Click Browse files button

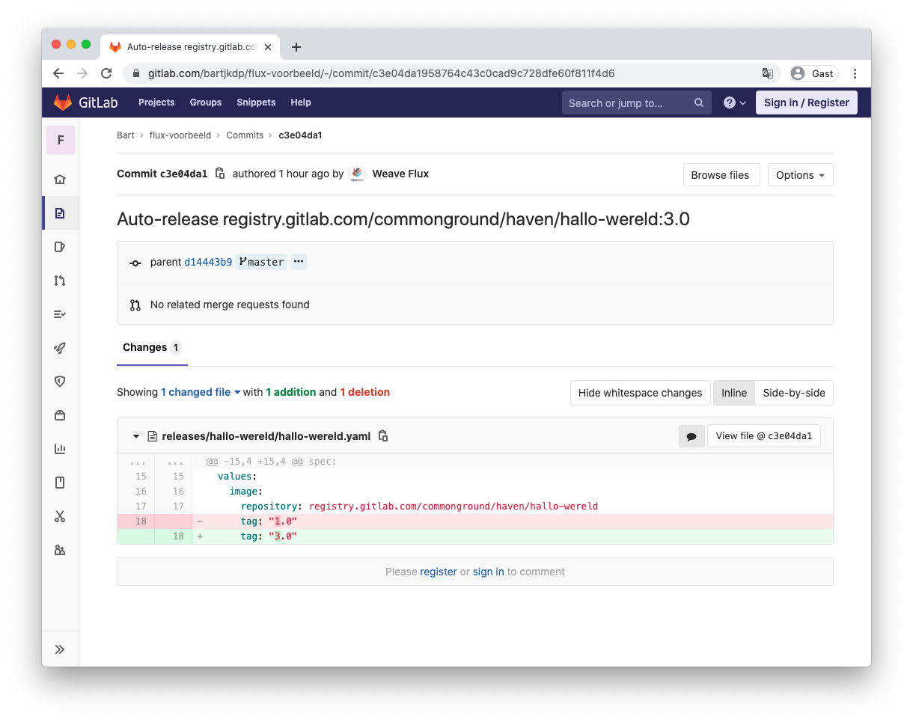coord(721,174)
